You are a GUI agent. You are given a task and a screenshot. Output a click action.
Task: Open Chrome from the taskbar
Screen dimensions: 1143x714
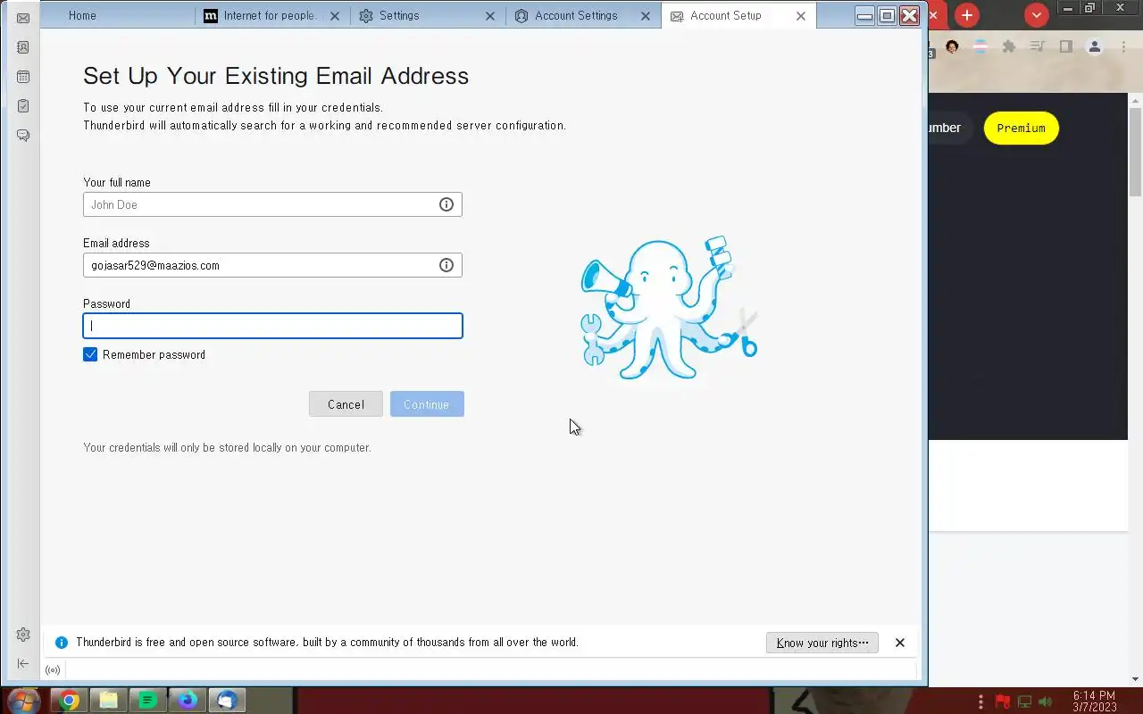[70, 701]
